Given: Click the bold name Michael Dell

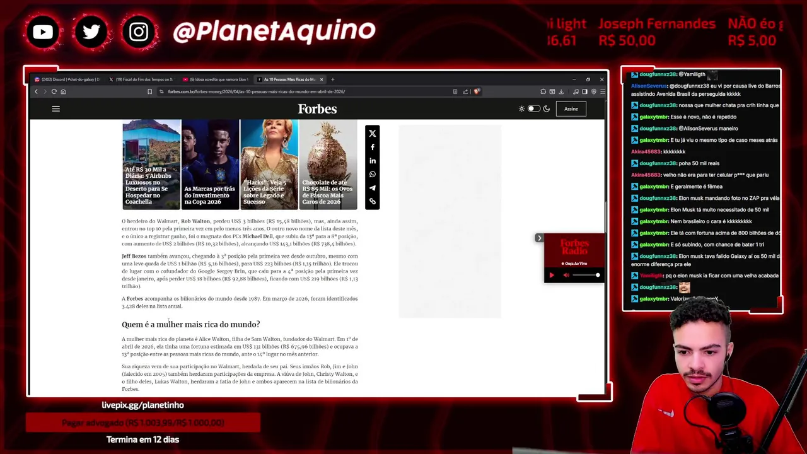Looking at the screenshot, I should click(257, 236).
